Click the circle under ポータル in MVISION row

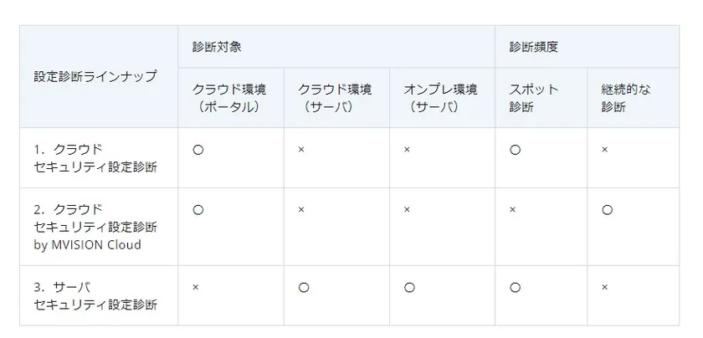click(198, 210)
